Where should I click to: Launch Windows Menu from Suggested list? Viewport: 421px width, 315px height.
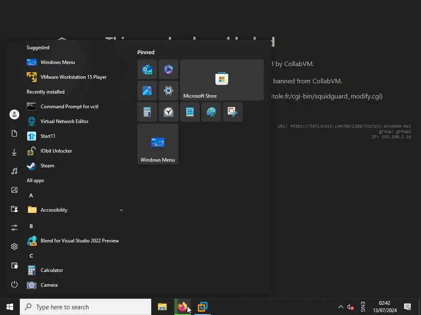tap(75, 62)
